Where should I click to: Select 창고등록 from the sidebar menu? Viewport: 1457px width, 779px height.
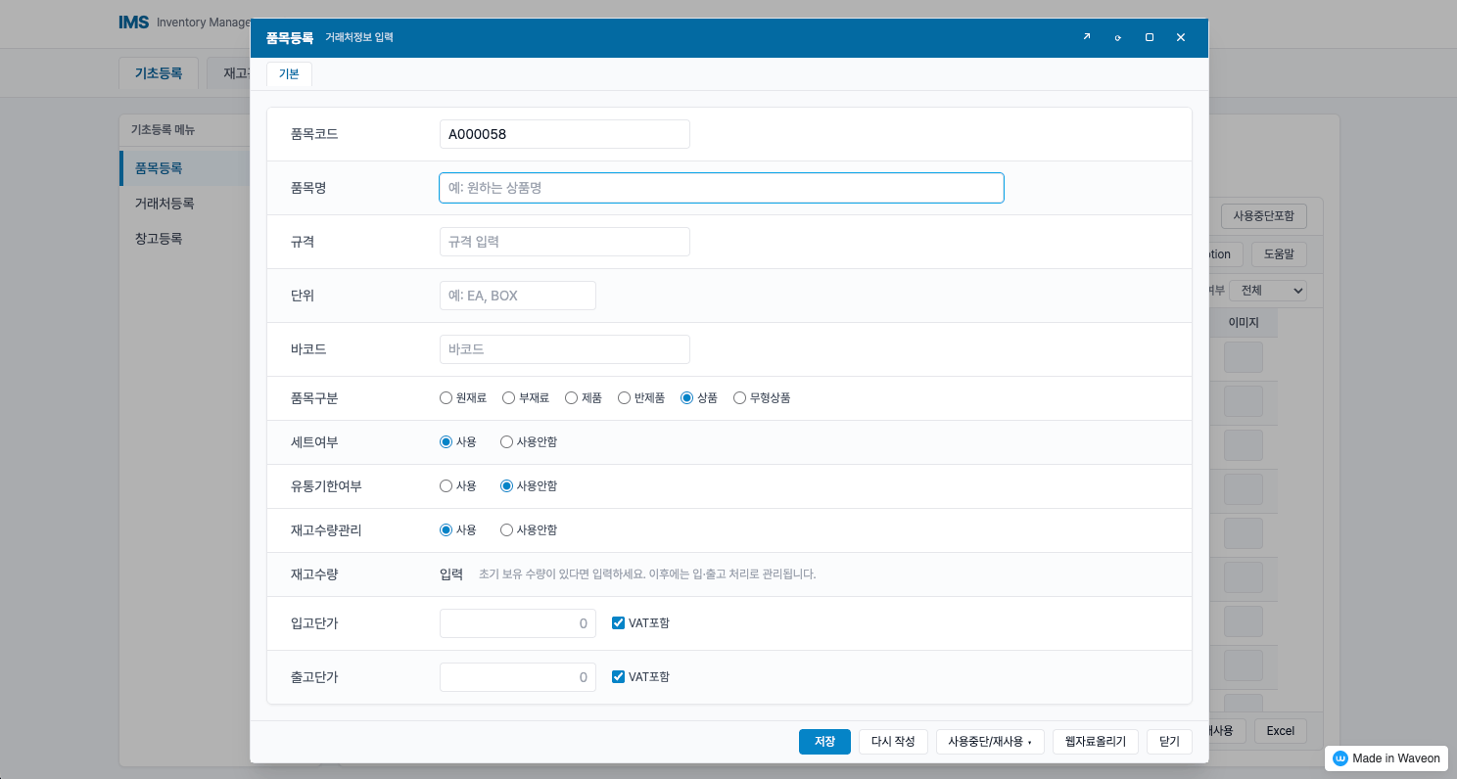tap(159, 239)
